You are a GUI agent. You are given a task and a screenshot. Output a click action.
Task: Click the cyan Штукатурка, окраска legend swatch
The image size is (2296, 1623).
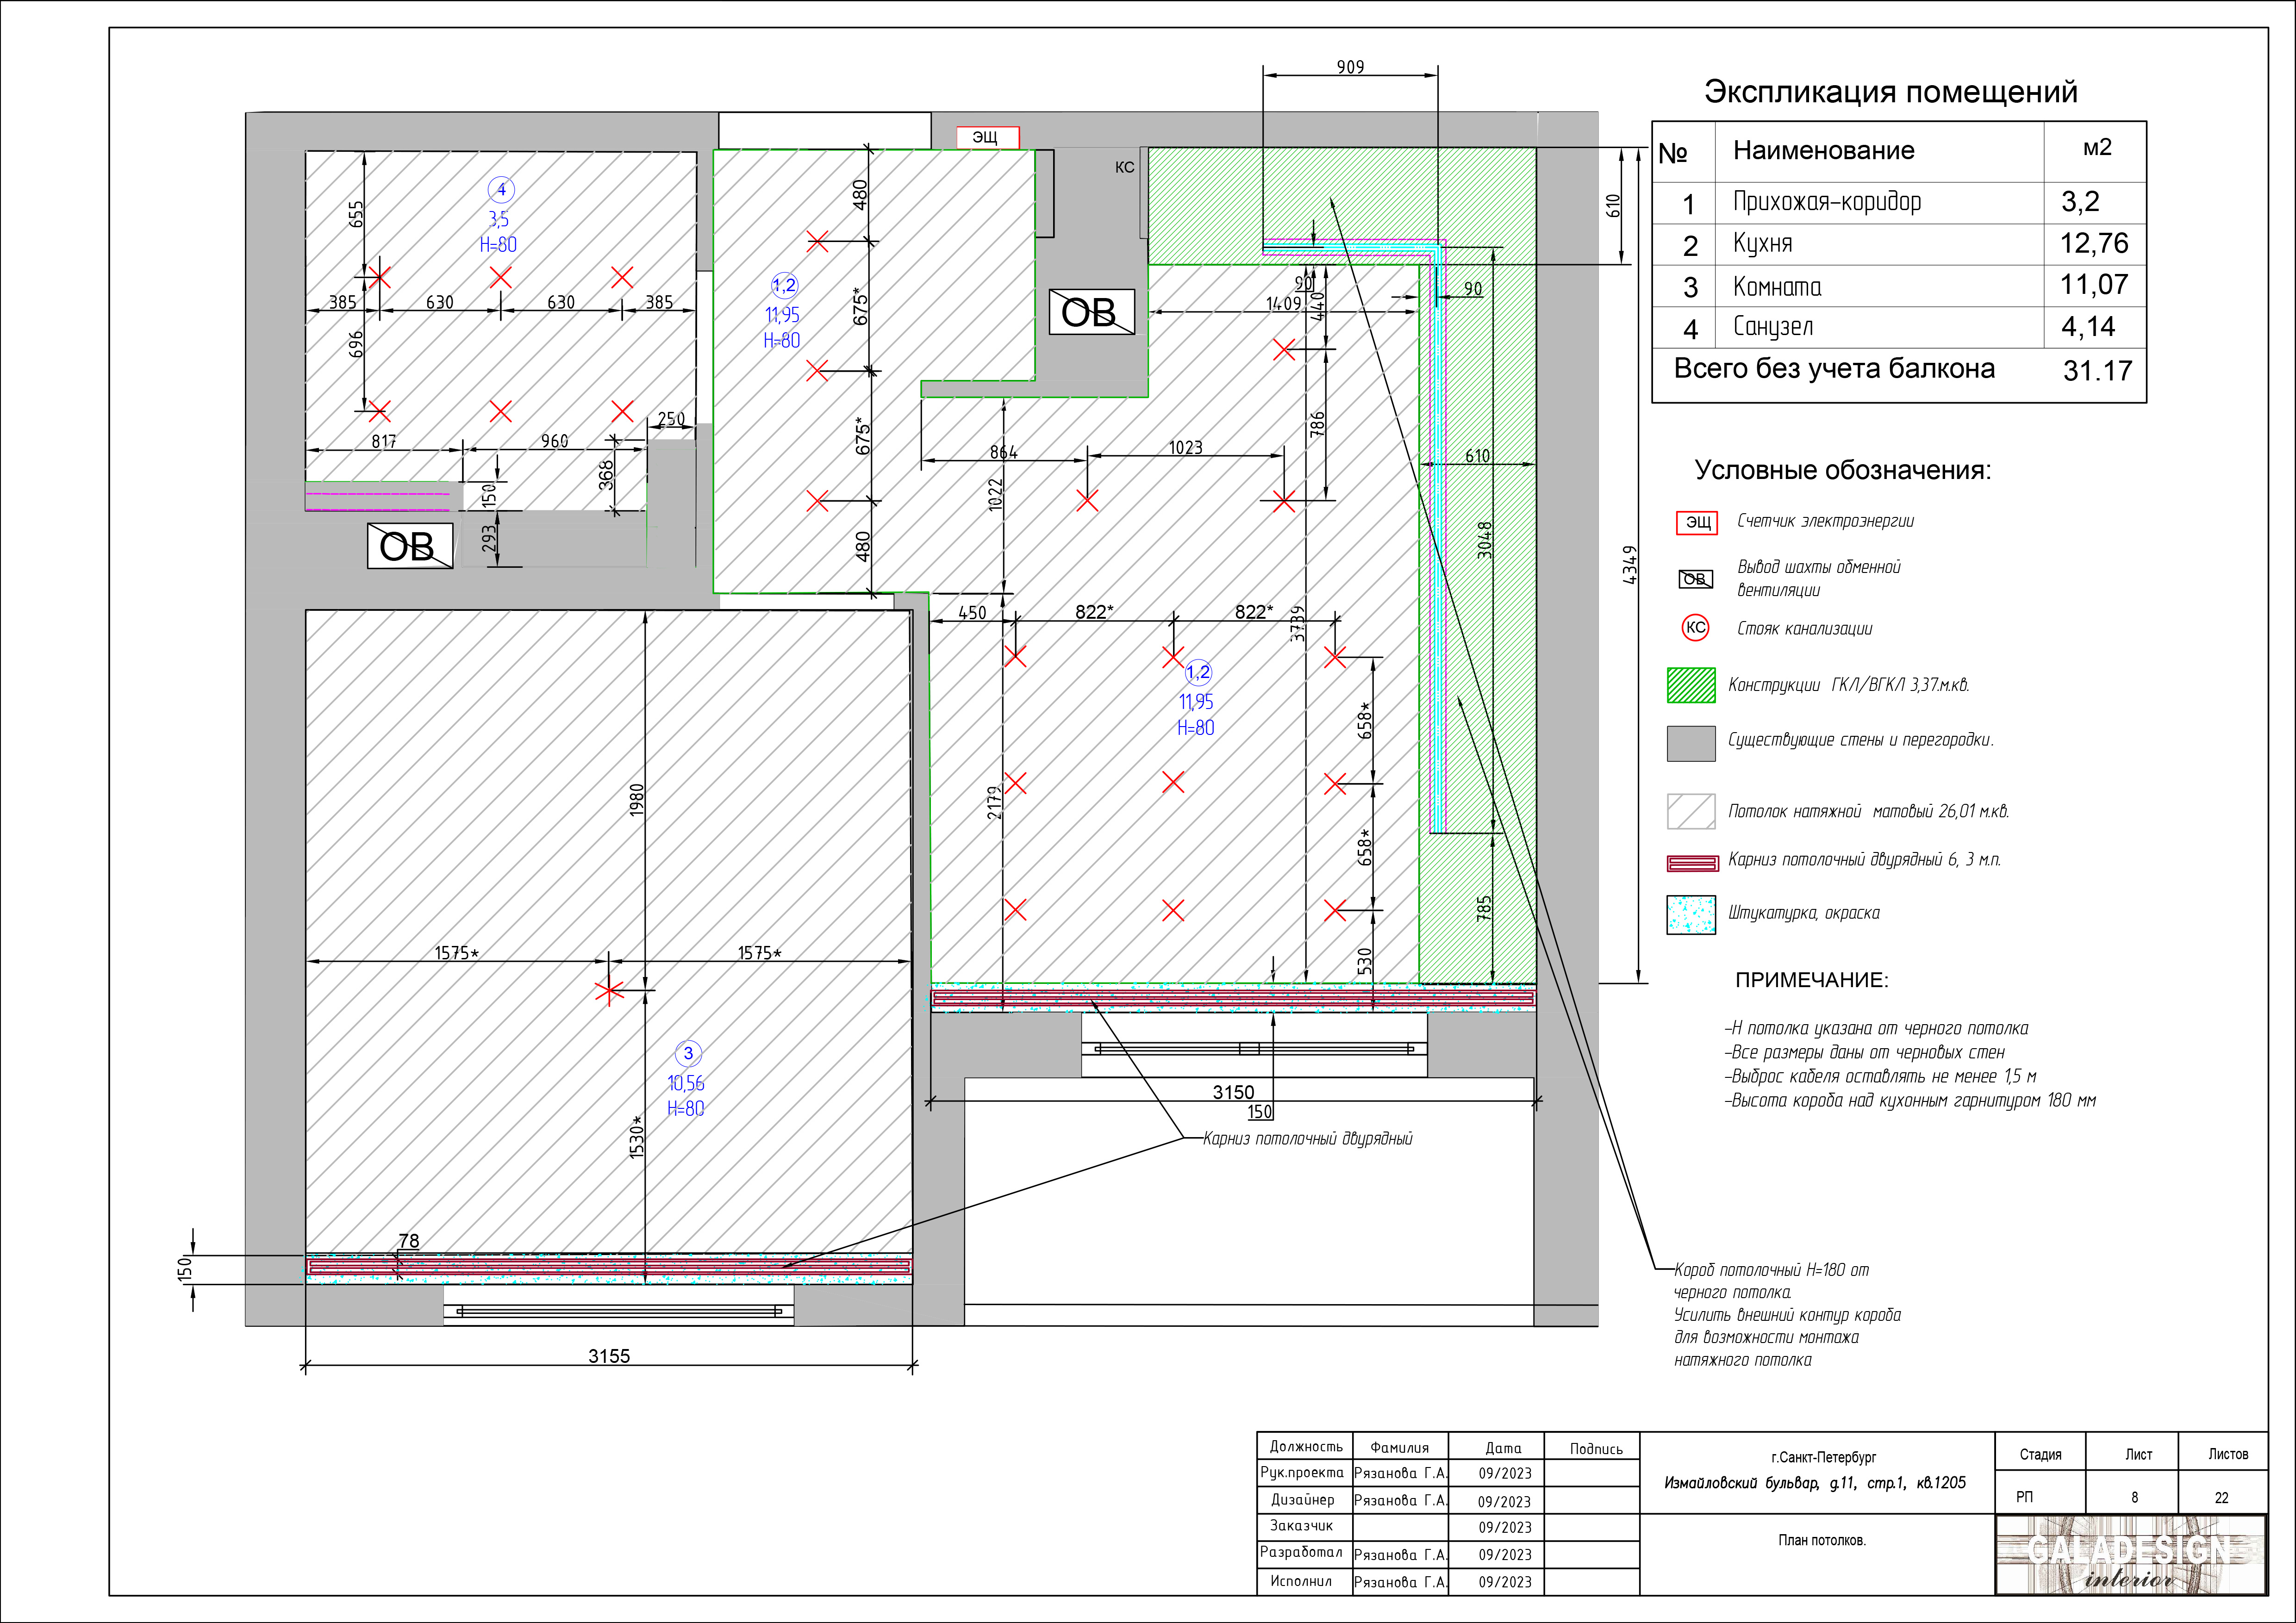(x=1691, y=914)
